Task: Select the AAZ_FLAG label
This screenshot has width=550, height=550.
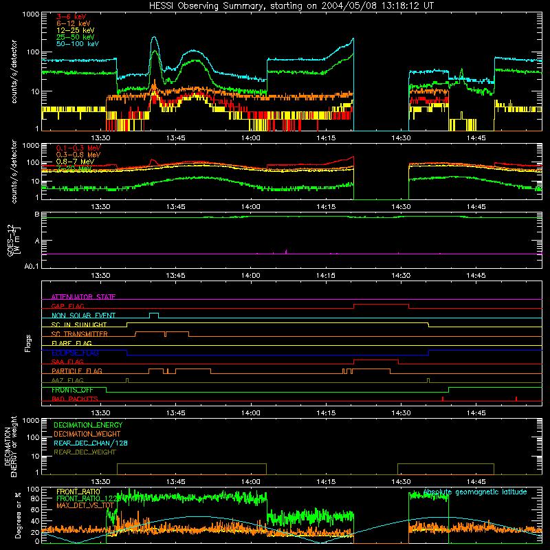Action: (67, 380)
